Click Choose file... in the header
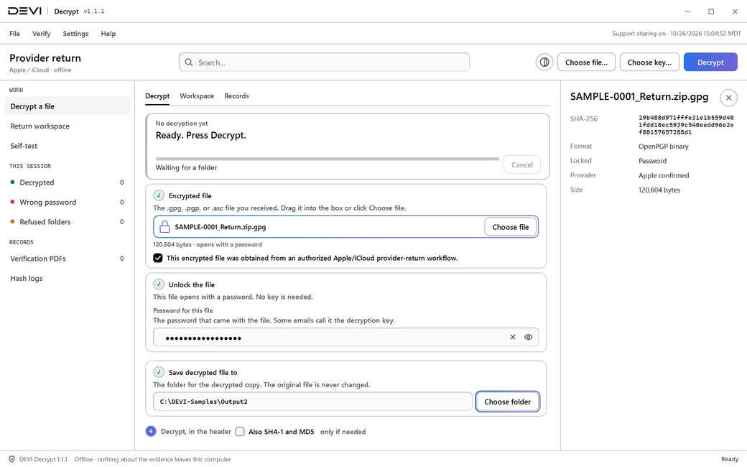Screen dimensions: 747x467 click(586, 63)
